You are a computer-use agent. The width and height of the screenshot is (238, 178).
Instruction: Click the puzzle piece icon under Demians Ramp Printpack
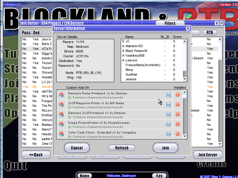(x=70, y=98)
